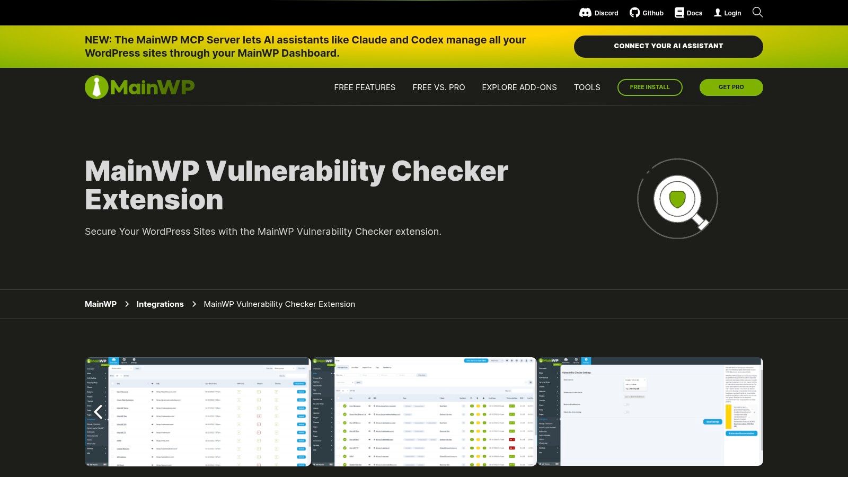Open the Discord icon link

pos(585,13)
